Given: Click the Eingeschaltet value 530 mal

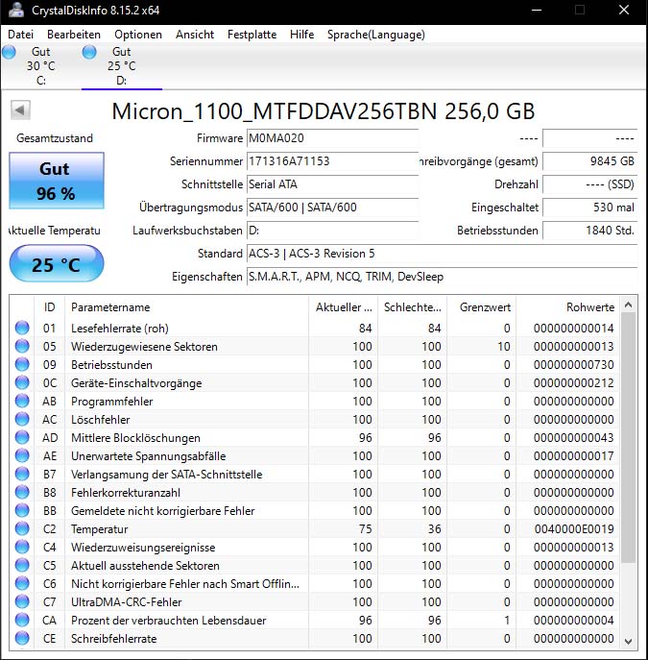Looking at the screenshot, I should pyautogui.click(x=590, y=208).
